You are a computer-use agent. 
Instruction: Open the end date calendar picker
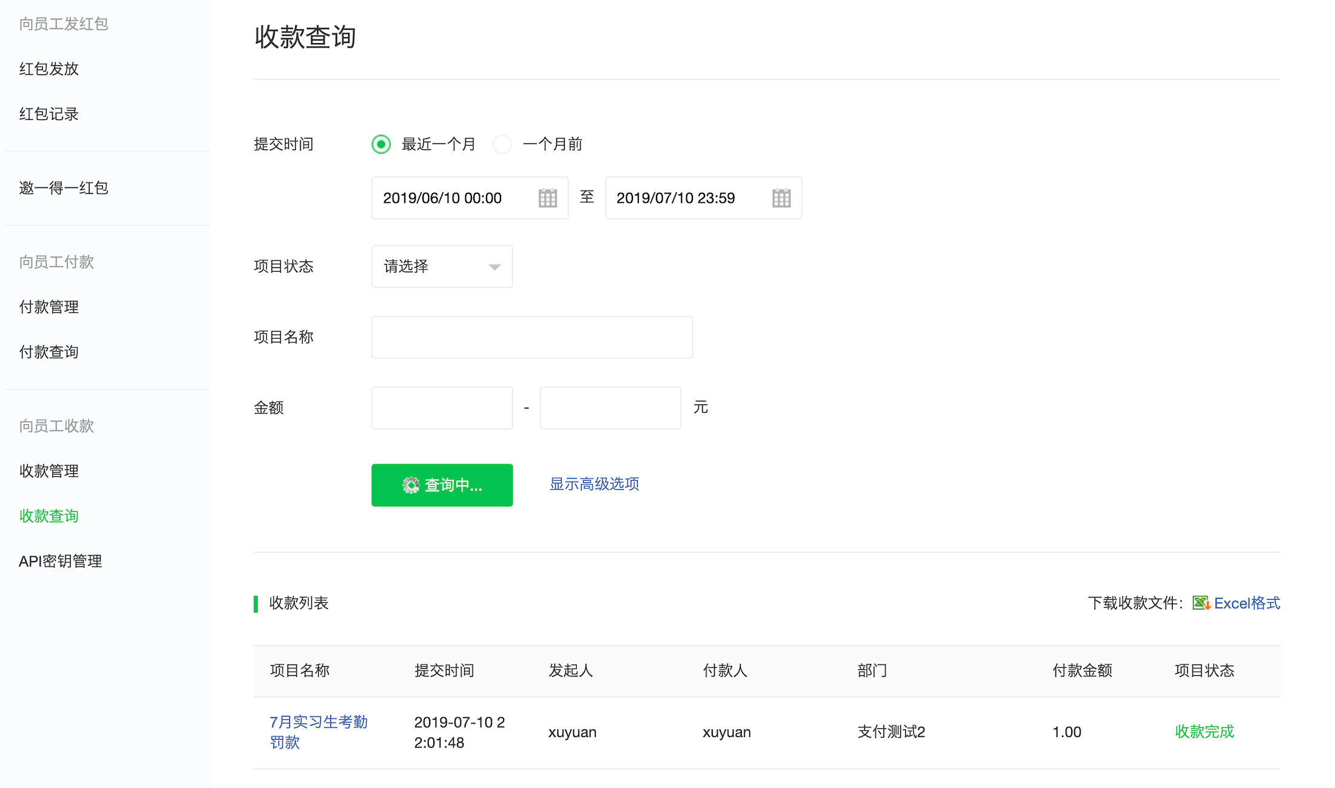tap(781, 198)
